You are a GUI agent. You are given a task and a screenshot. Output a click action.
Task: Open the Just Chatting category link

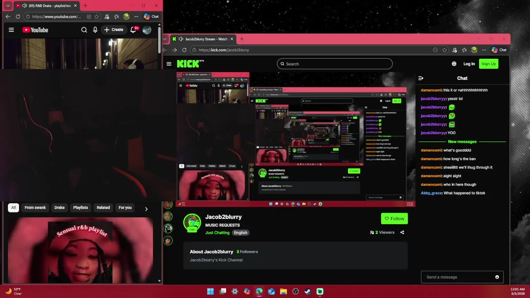click(217, 233)
